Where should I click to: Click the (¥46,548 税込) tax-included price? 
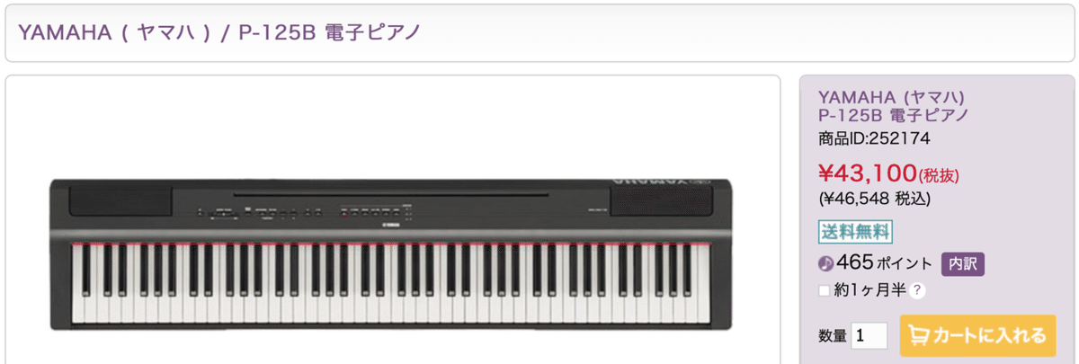pos(875,198)
